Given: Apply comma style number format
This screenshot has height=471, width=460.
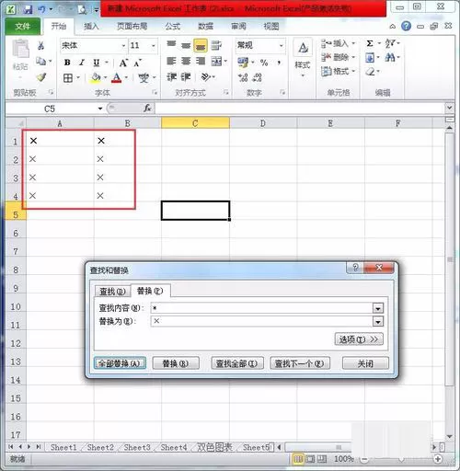Looking at the screenshot, I should (x=279, y=63).
